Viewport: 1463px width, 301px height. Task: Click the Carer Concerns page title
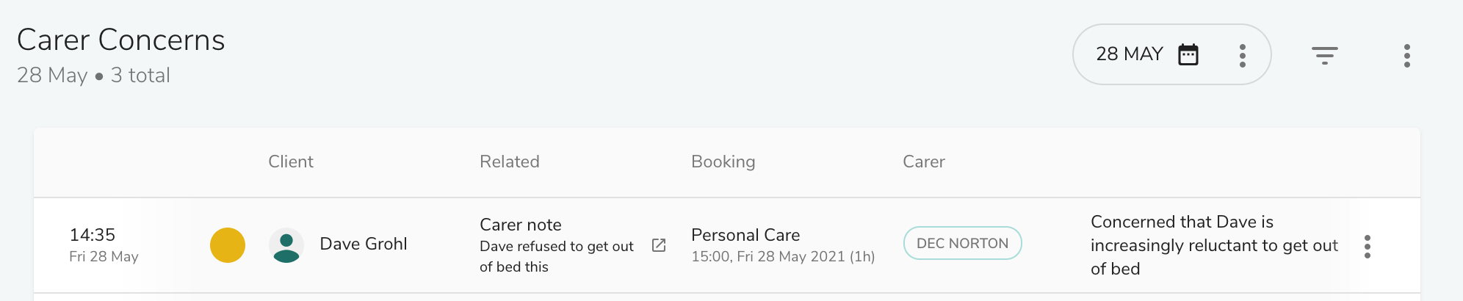pyautogui.click(x=121, y=40)
